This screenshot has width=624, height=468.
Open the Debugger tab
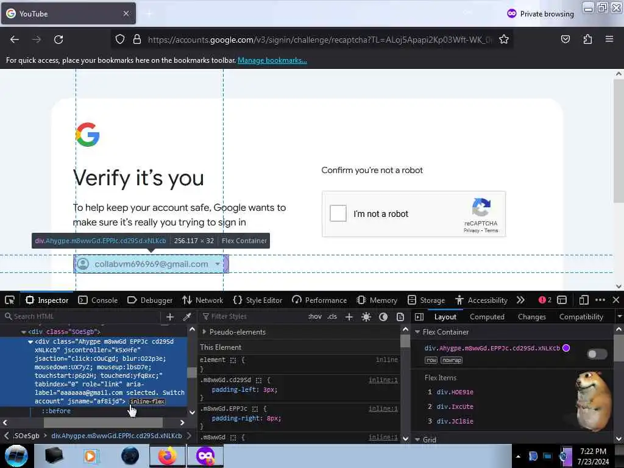150,300
